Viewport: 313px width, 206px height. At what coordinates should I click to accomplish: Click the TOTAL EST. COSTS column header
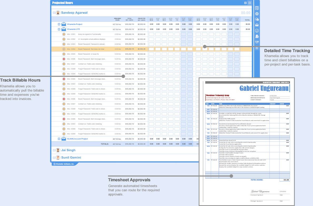(129, 19)
